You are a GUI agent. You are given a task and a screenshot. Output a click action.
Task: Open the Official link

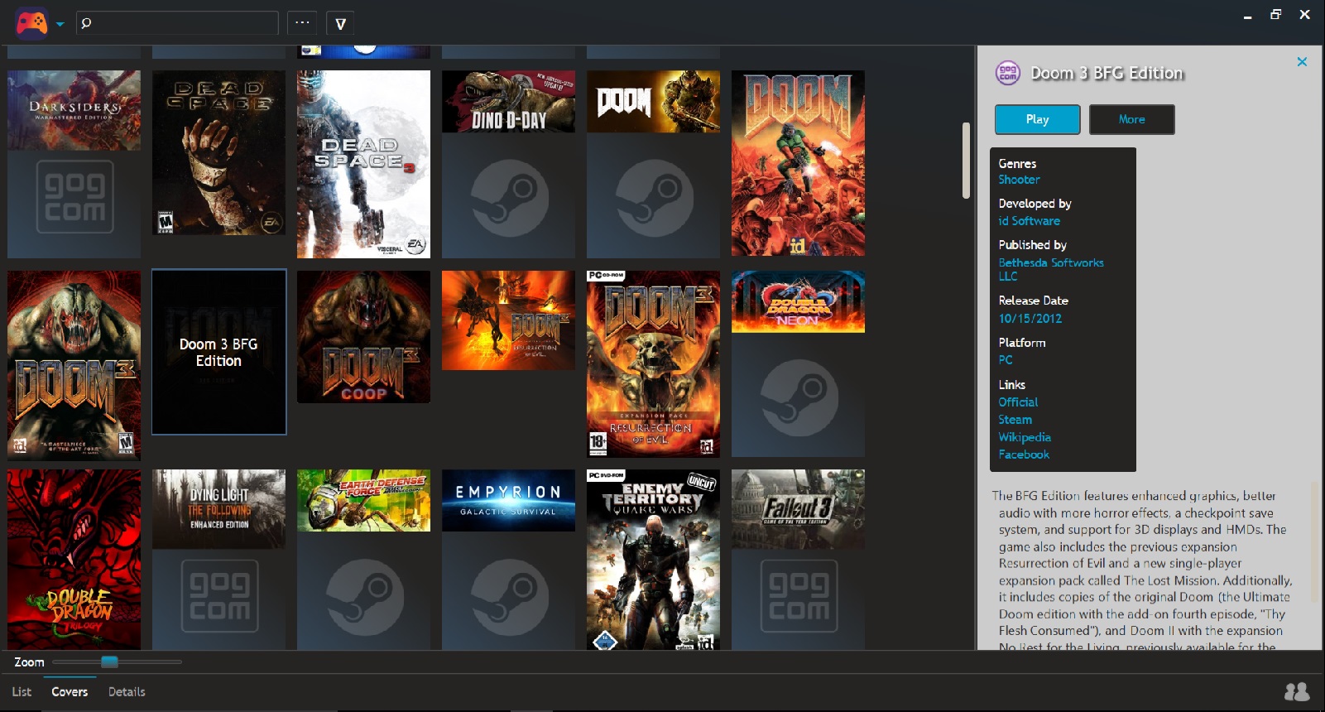tap(1018, 402)
